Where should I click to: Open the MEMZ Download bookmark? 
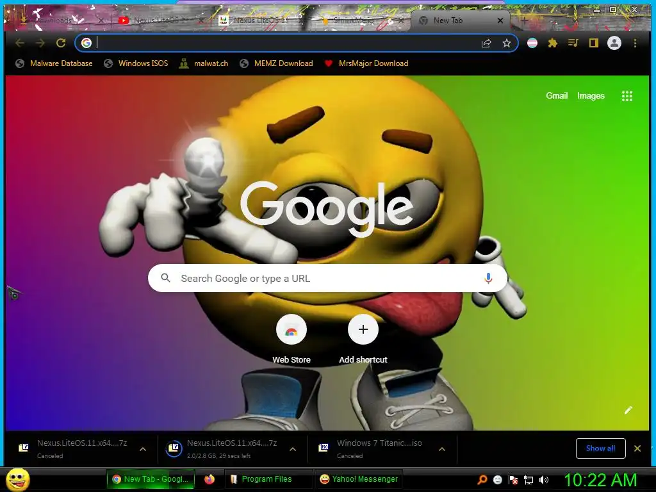tap(276, 63)
